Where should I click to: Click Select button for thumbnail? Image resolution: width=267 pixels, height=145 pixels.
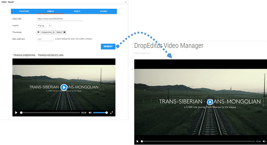pyautogui.click(x=59, y=32)
